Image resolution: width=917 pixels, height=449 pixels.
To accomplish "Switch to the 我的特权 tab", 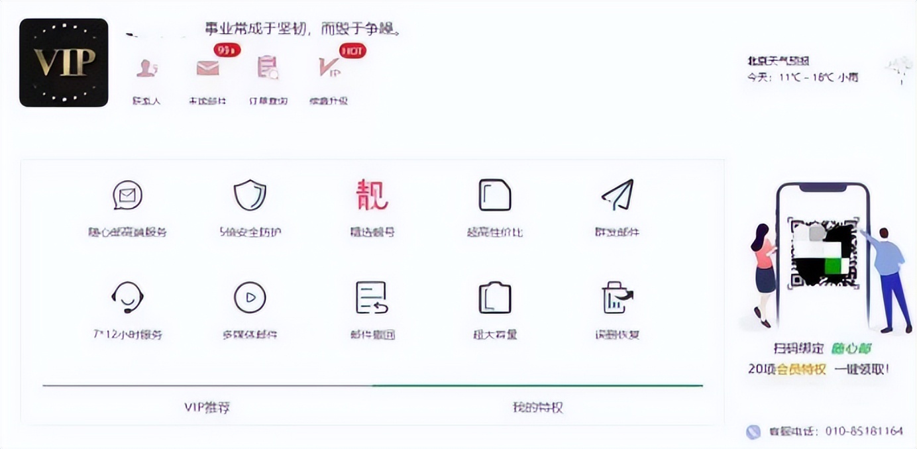I will coord(537,407).
